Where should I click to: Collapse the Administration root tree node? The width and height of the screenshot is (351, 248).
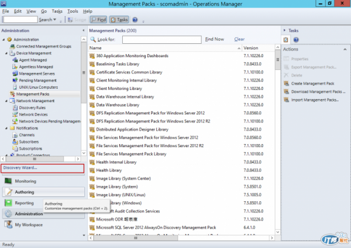4,40
